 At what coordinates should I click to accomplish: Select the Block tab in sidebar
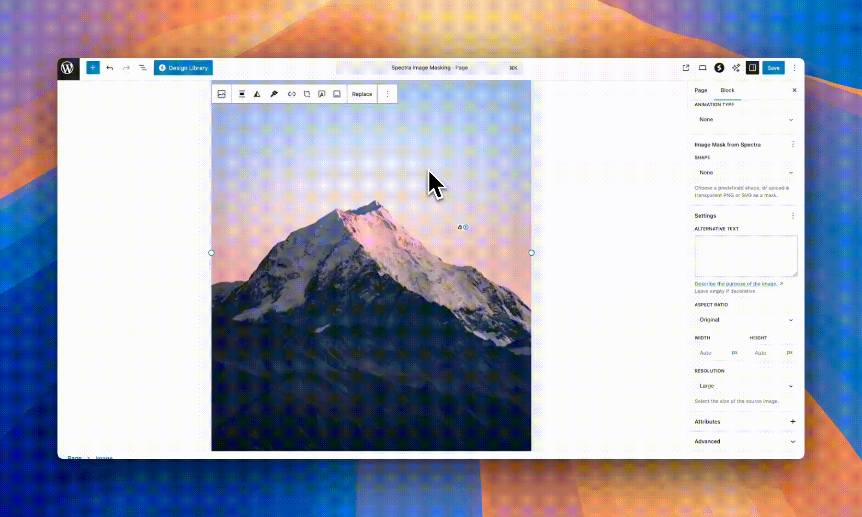coord(727,90)
